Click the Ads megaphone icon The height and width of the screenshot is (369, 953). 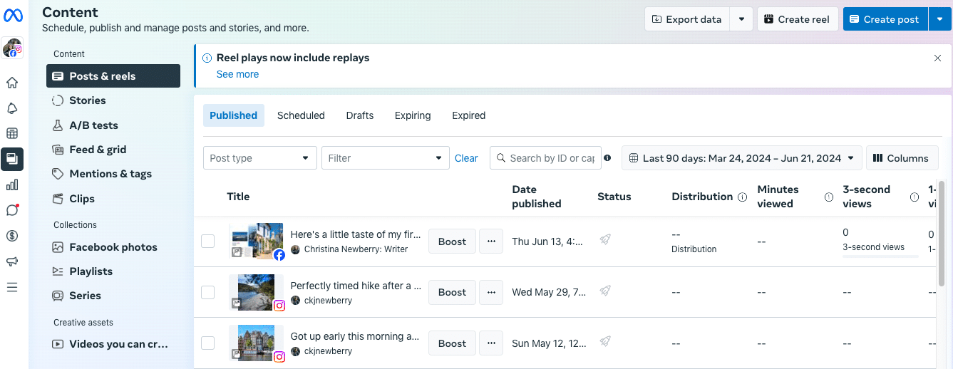tap(11, 261)
